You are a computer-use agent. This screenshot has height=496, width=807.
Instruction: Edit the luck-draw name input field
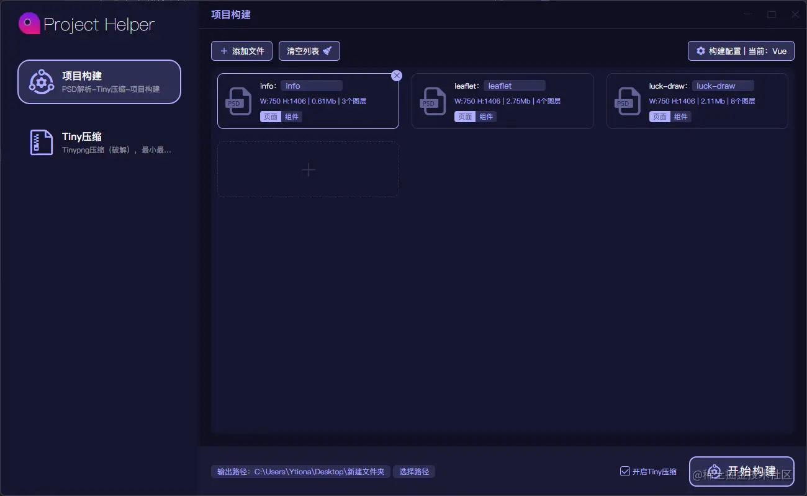point(723,86)
